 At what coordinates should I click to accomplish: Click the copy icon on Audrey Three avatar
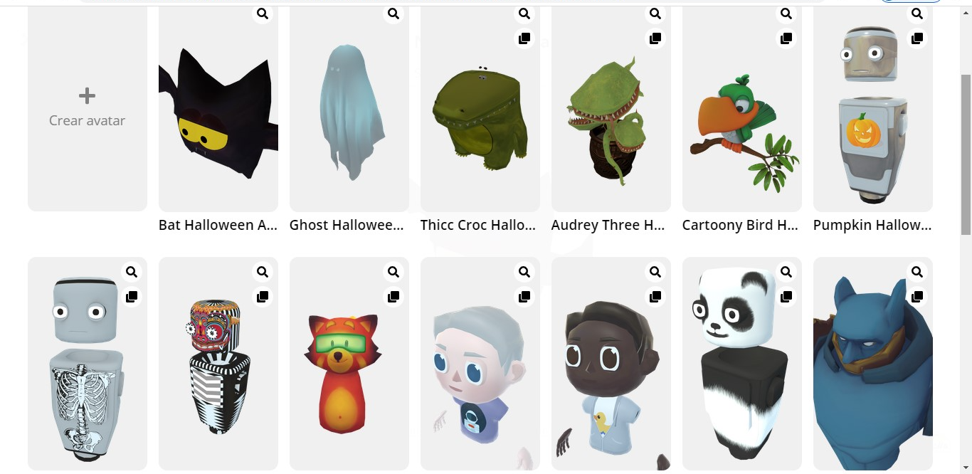(655, 38)
